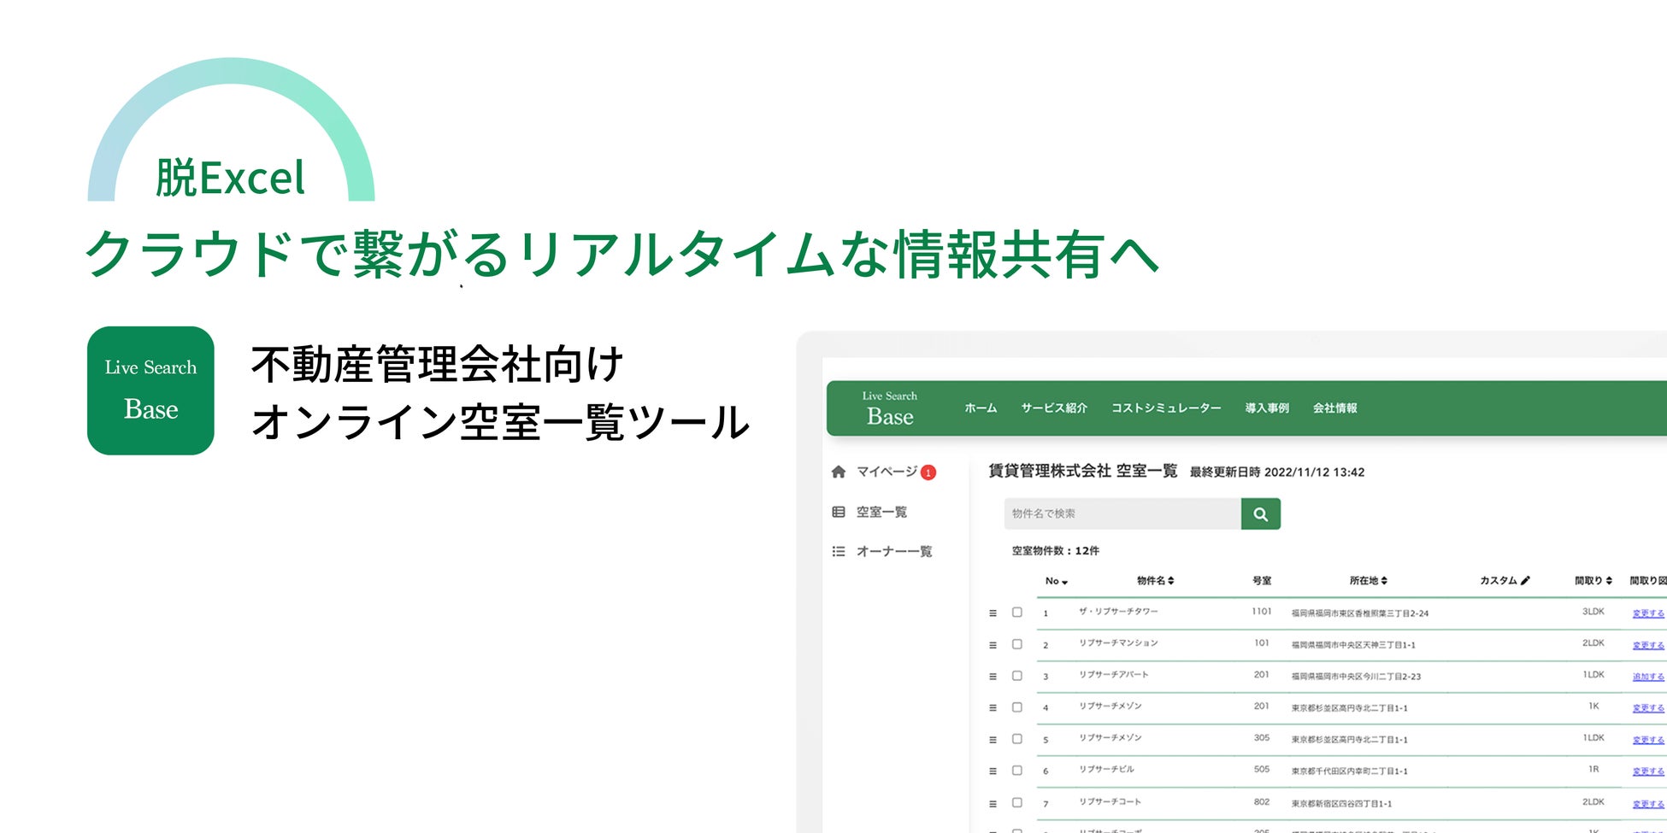Click the red notification badge on マイページ
The height and width of the screenshot is (833, 1667).
pos(928,472)
